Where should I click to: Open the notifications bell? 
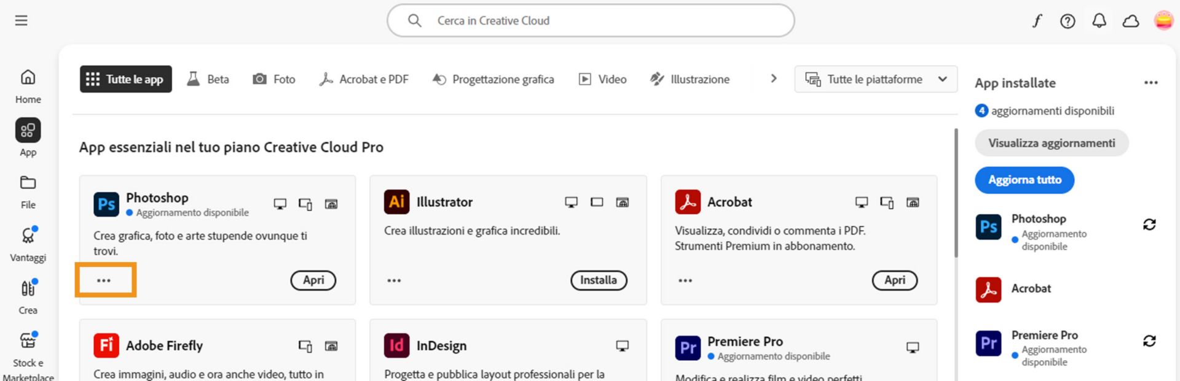(1099, 21)
